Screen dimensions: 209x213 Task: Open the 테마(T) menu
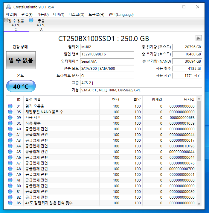(x=59, y=15)
